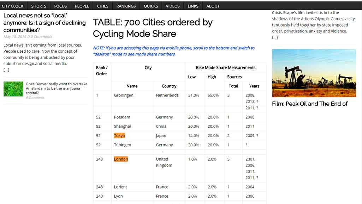The width and height of the screenshot is (362, 204).
Task: Click the Shanghai row city name
Action: point(122,126)
